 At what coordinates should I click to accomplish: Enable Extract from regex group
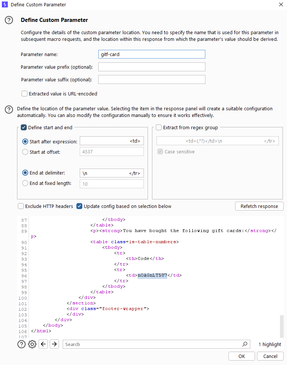pos(159,127)
